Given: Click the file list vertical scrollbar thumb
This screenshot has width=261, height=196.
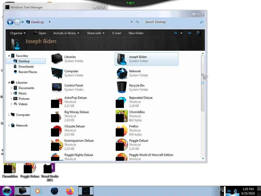Looking at the screenshot, I should [203, 83].
